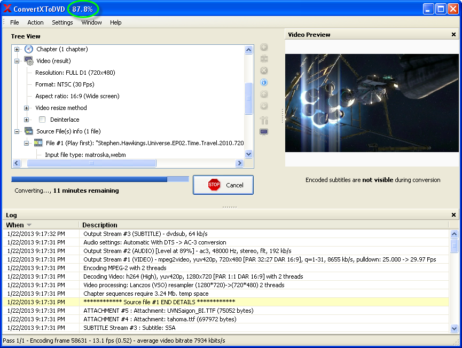
Task: Open the blue information icon
Action: coord(264,82)
